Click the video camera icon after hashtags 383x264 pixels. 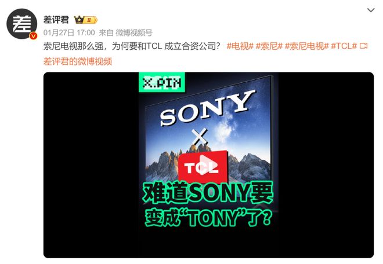pyautogui.click(x=364, y=46)
